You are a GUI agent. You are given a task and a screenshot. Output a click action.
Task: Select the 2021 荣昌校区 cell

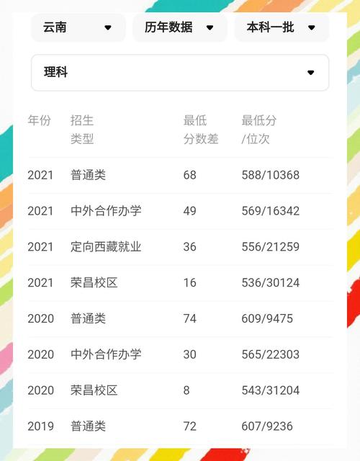tap(94, 283)
